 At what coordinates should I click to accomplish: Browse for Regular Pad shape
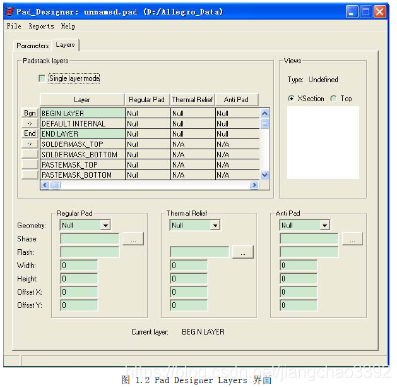click(133, 239)
